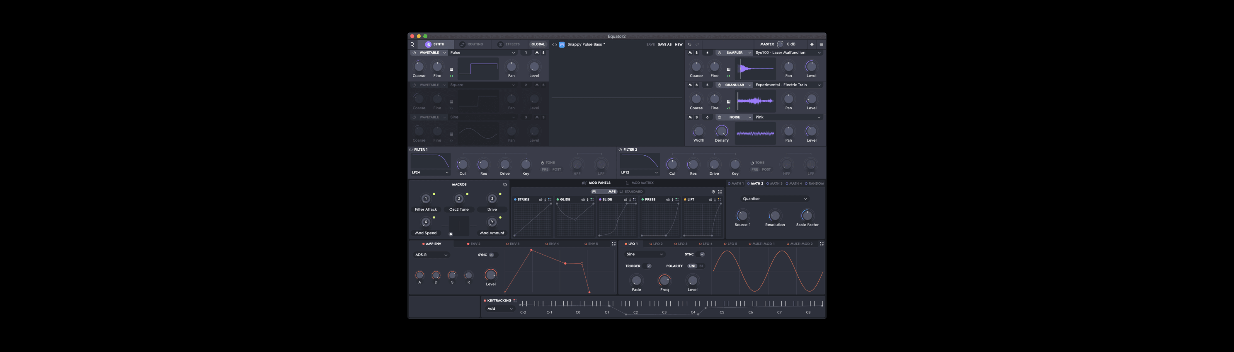Open the LFO Sine shape dropdown

tap(645, 254)
